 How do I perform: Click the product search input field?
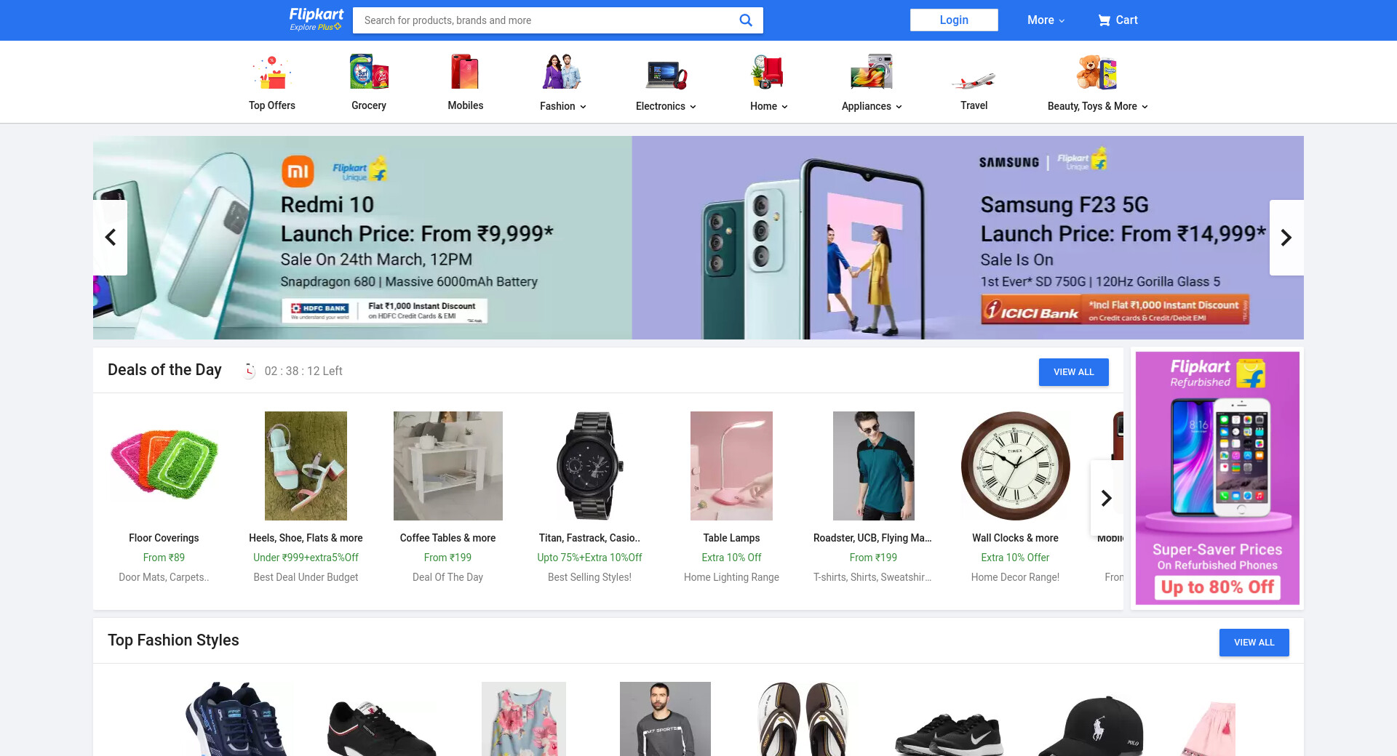click(546, 20)
